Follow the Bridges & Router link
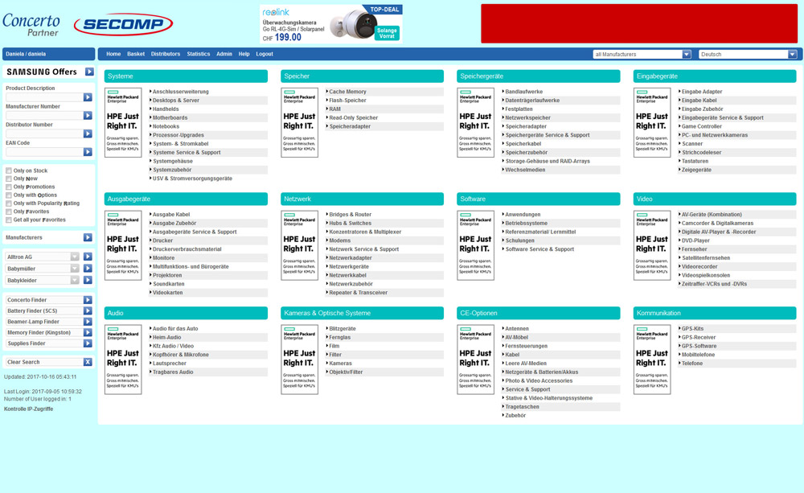804x493 pixels. click(x=351, y=215)
